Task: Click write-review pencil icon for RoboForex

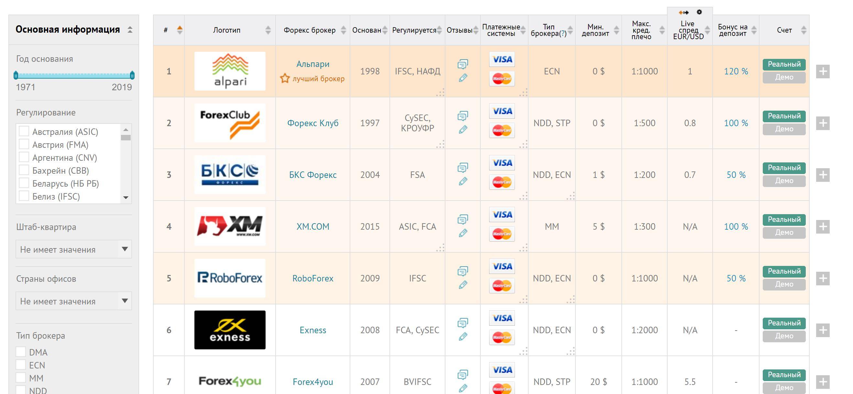Action: click(x=463, y=285)
